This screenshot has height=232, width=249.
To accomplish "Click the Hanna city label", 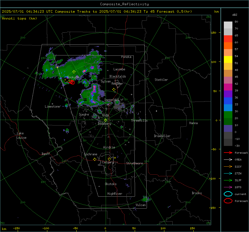I will tap(193, 123).
